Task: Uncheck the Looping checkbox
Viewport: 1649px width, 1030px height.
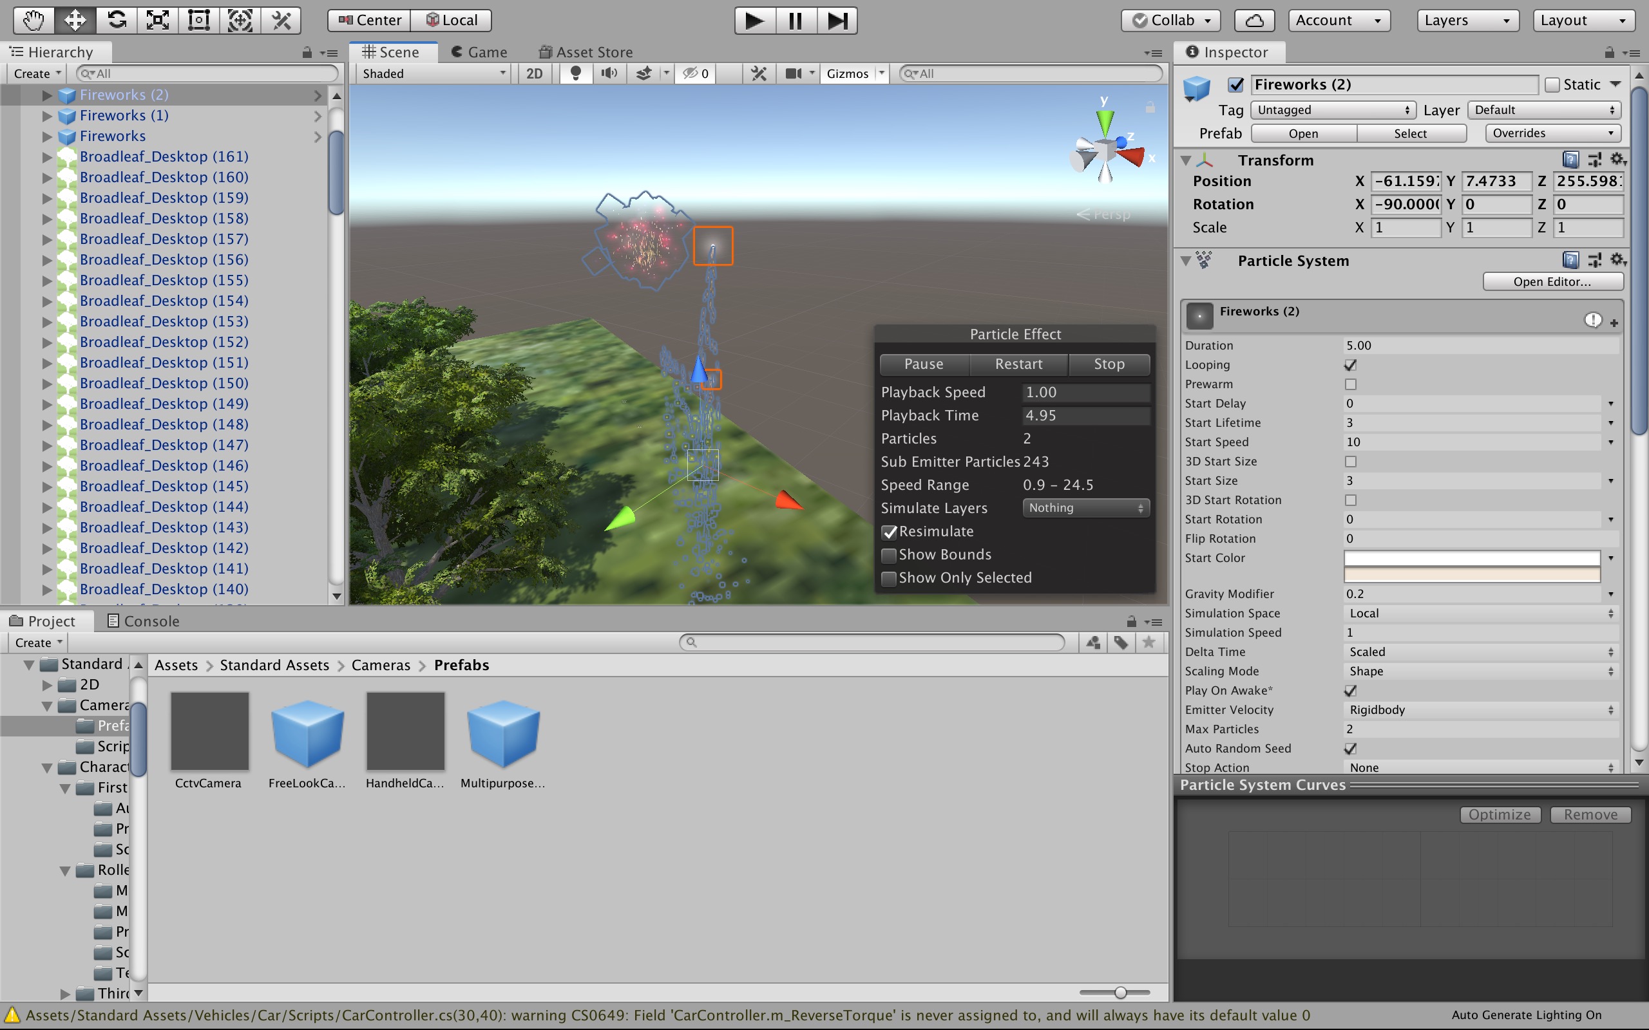Action: [x=1350, y=365]
